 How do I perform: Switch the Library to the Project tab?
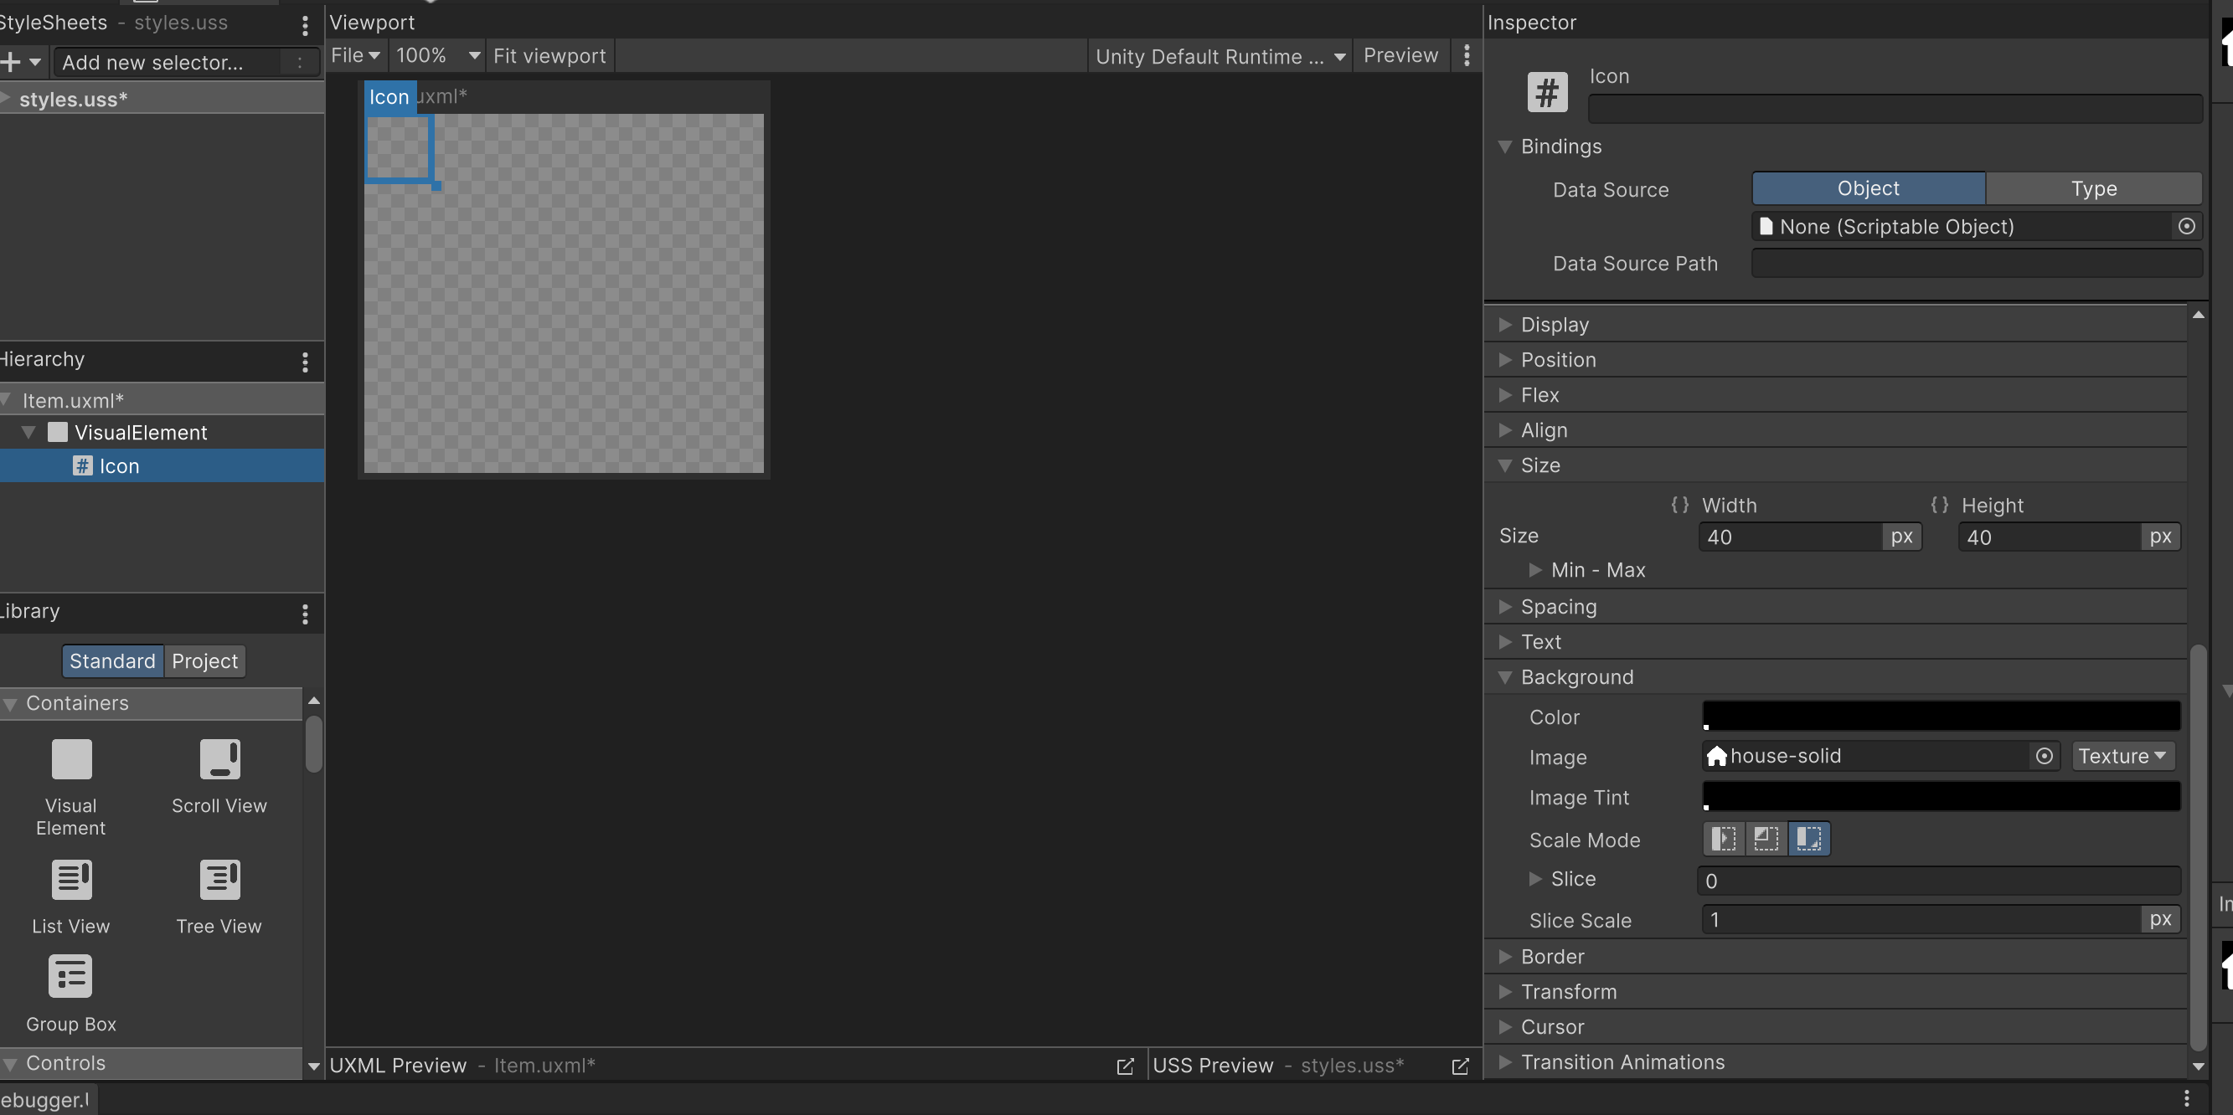pos(204,661)
